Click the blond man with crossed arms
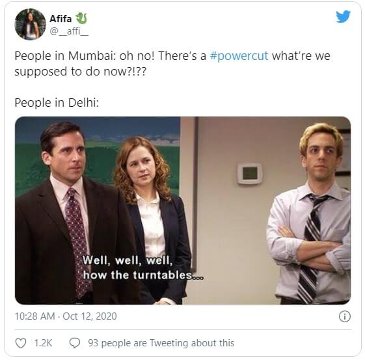The width and height of the screenshot is (365, 360). pyautogui.click(x=310, y=213)
